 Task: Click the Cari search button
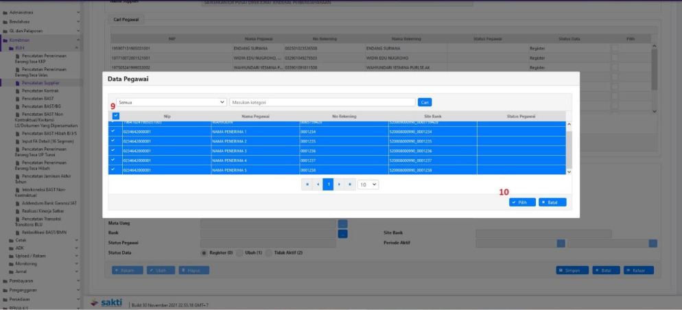click(425, 102)
